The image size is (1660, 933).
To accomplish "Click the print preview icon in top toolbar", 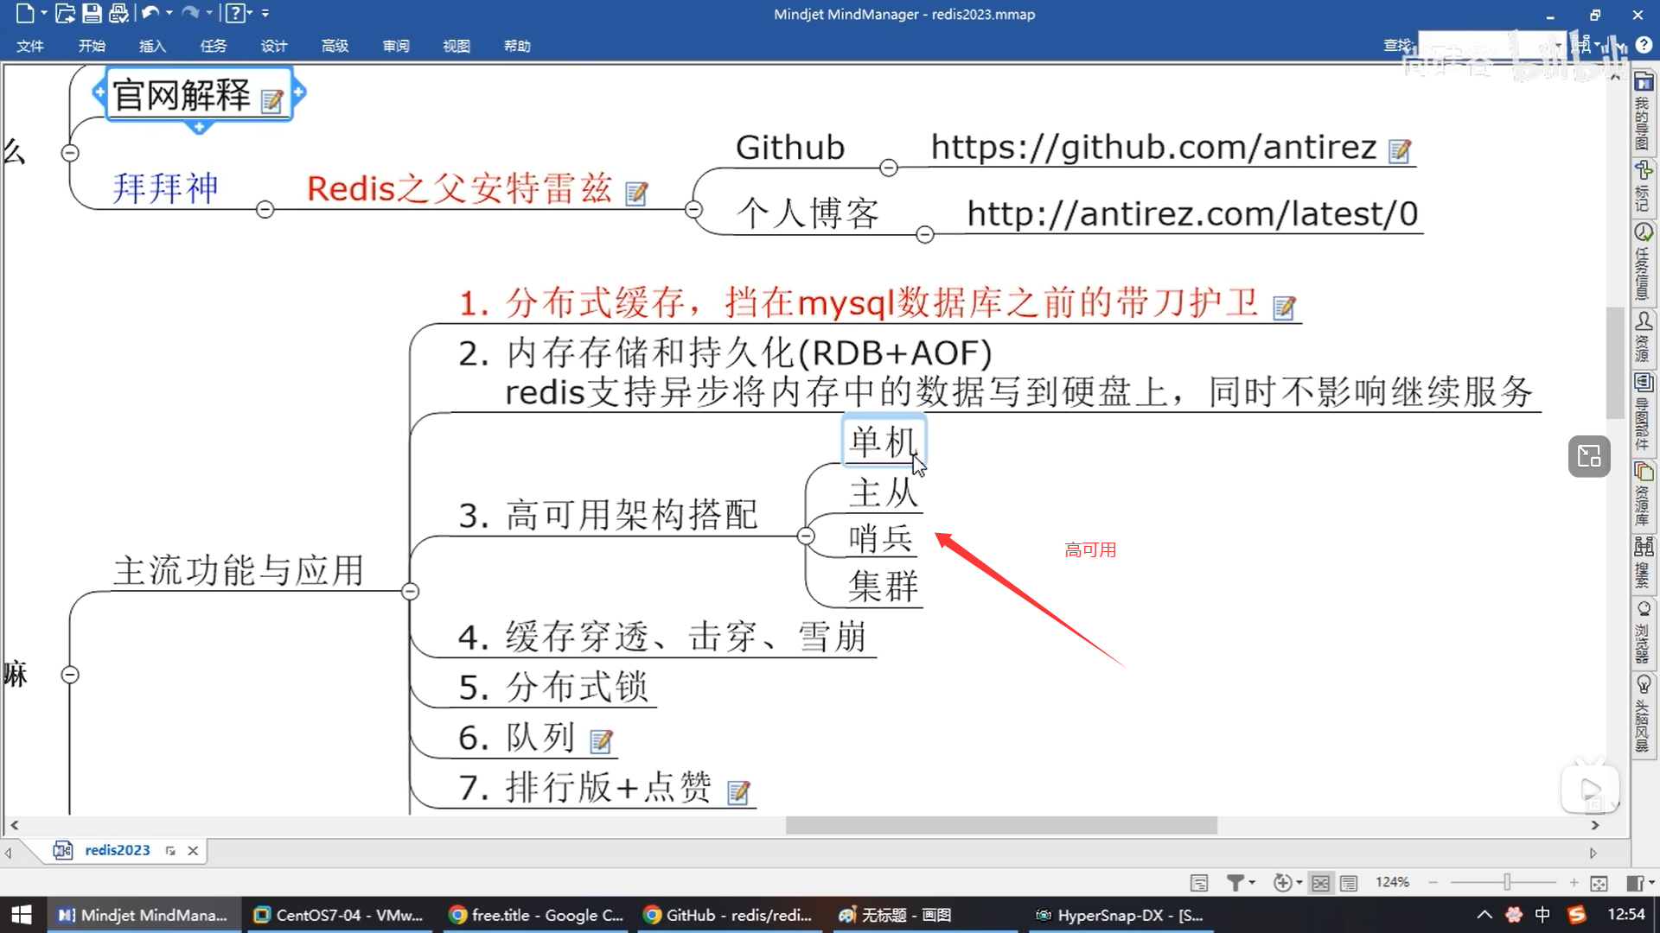I will pos(119,13).
